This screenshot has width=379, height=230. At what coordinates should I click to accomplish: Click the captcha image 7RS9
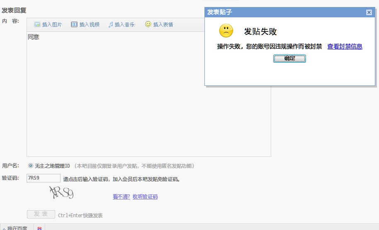click(61, 192)
